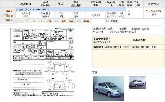Click the orange folder A icon
Image resolution: width=165 pixels, height=102 pixels.
[8, 11]
